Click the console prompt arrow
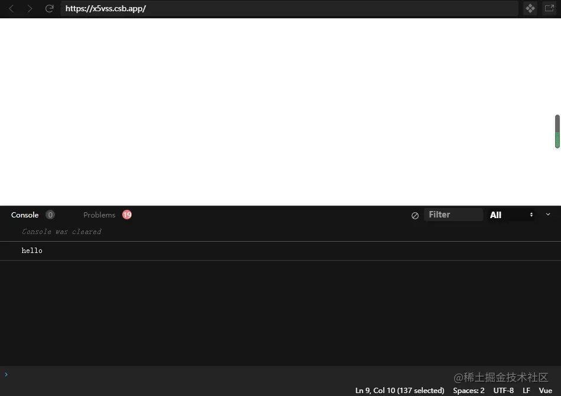Screen dimensions: 561x396 coord(6,374)
